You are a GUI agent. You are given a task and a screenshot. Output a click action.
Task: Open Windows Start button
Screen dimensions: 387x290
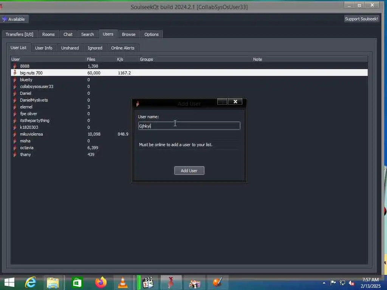point(9,282)
